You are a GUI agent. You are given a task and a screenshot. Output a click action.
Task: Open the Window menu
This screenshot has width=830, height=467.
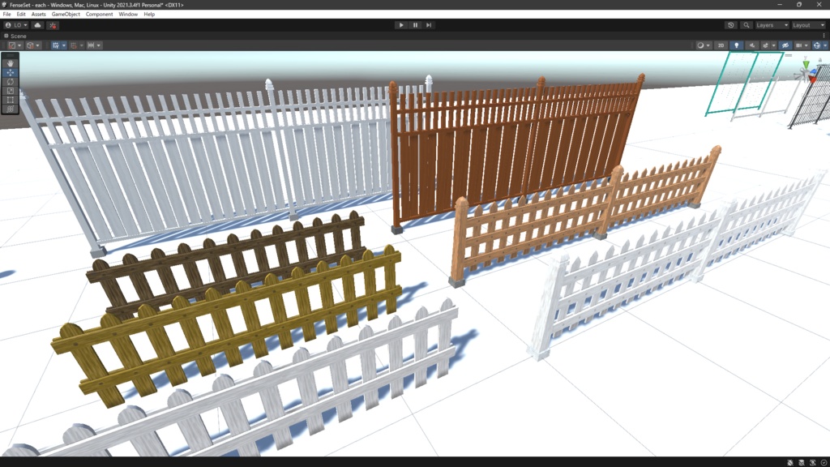pos(128,15)
